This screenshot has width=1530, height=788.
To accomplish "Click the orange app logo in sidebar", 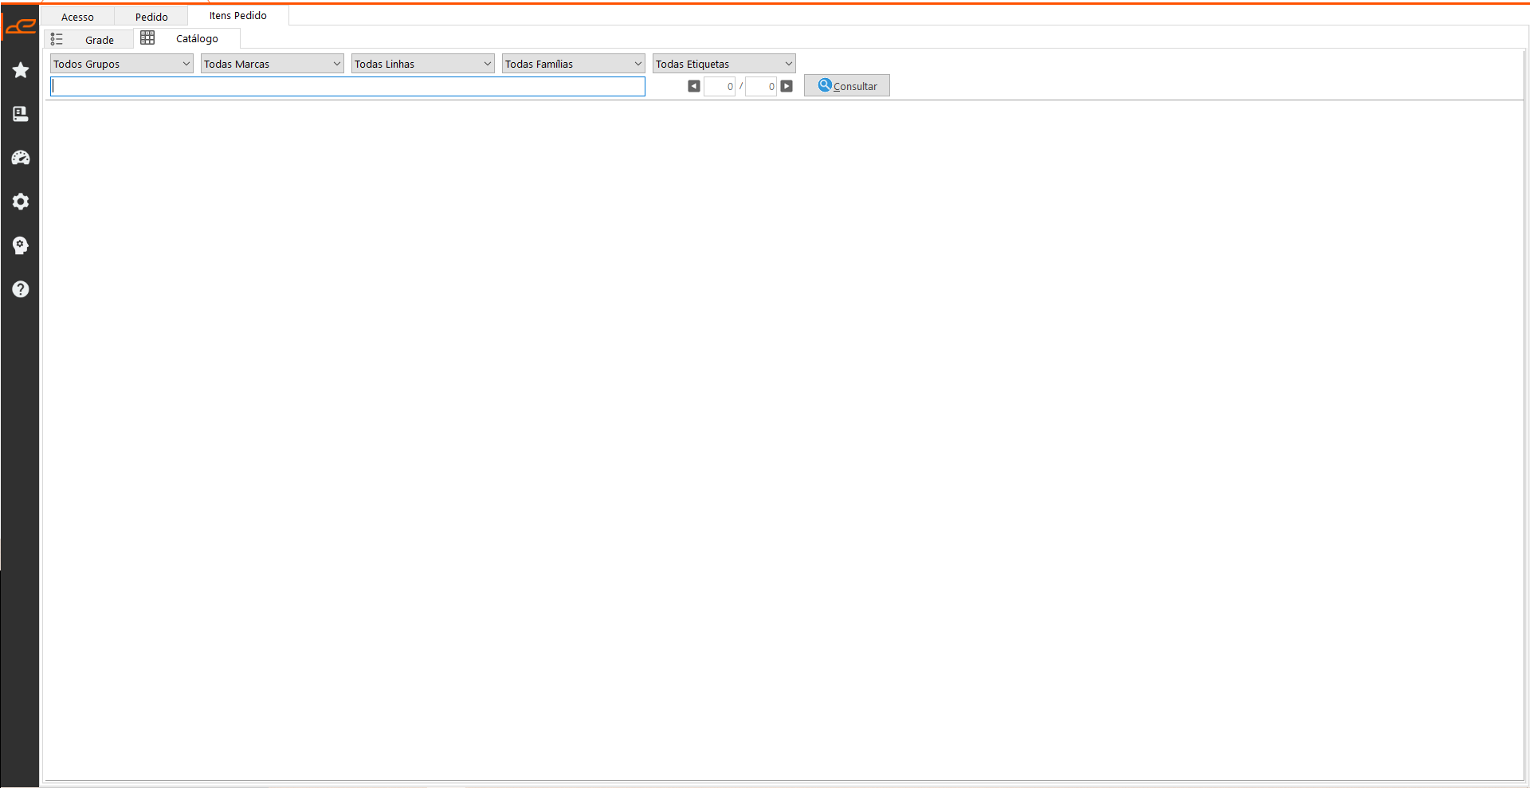I will [20, 26].
